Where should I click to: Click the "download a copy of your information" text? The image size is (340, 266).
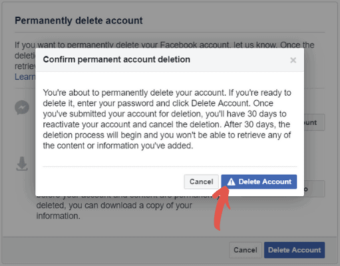114,211
